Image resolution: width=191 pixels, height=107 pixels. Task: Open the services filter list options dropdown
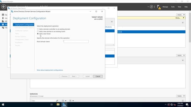tap(64, 101)
